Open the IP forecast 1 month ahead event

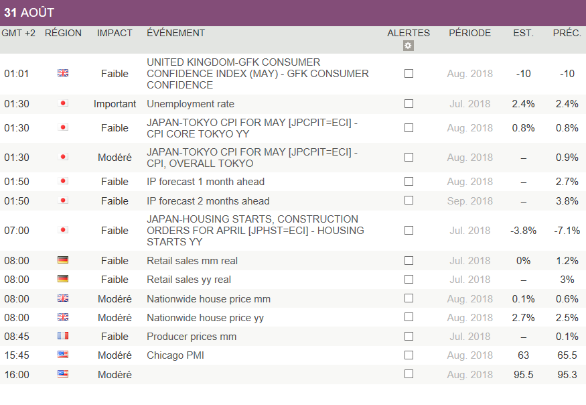[x=206, y=182]
